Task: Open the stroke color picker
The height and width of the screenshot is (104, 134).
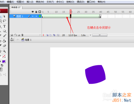Action: pos(4,56)
